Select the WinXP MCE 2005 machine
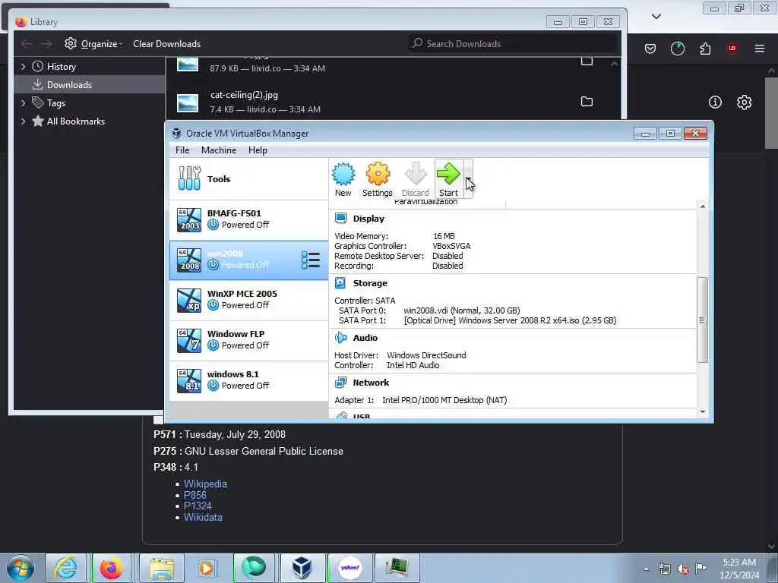The height and width of the screenshot is (583, 778). 248,300
